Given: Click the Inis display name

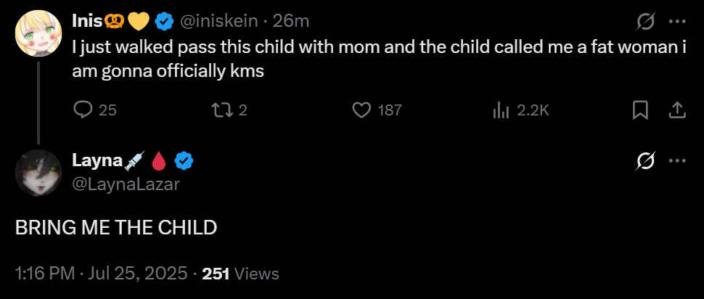Looking at the screenshot, I should click(86, 23).
